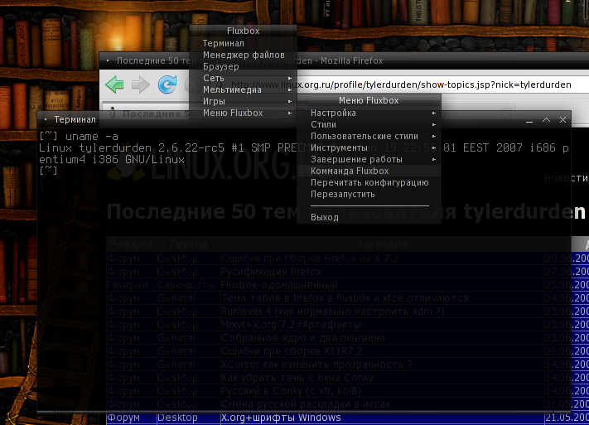Expand the Настройка submenu

point(369,113)
